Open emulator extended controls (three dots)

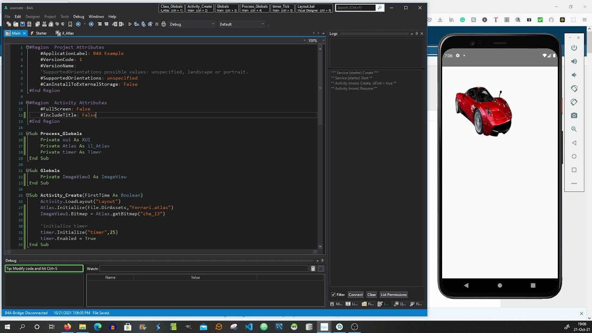coord(574,183)
